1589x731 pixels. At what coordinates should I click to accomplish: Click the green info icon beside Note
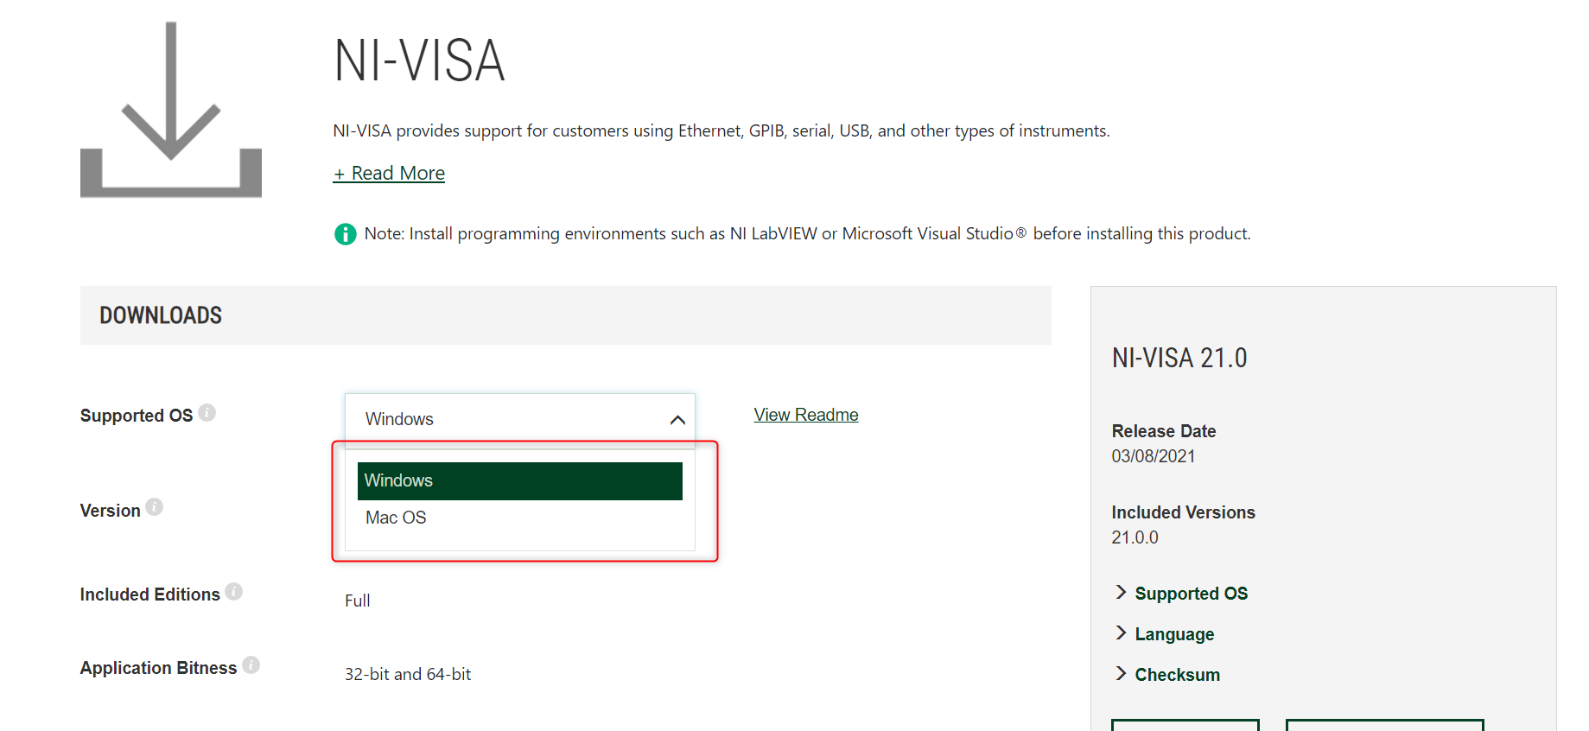click(346, 234)
